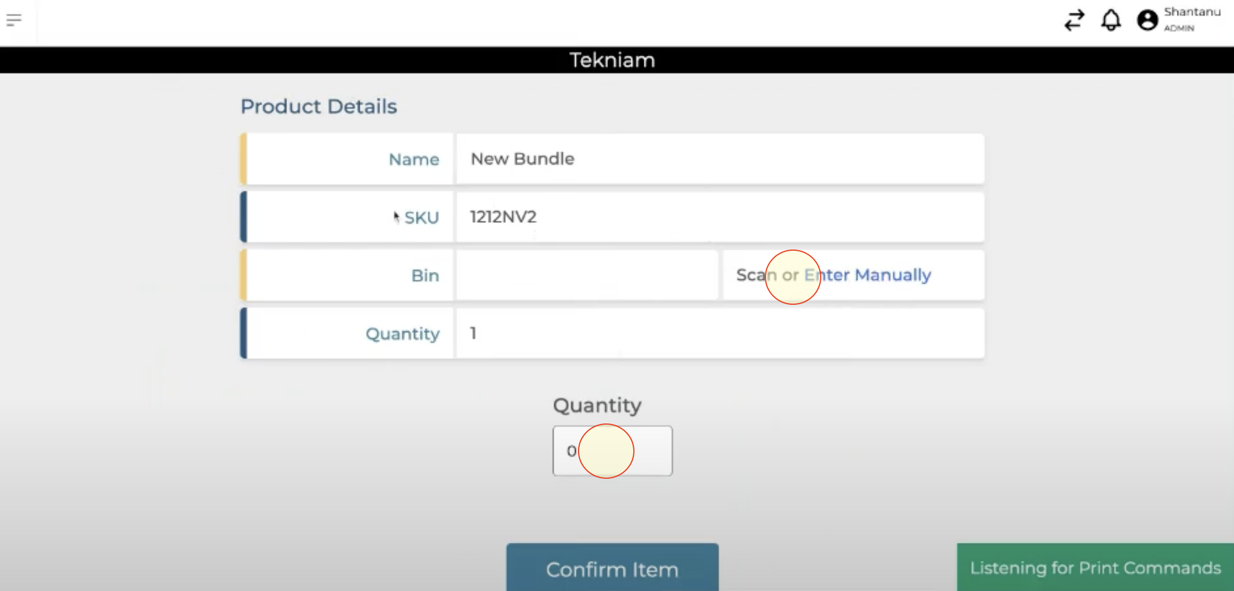
Task: Click the New Bundle name field
Action: click(x=719, y=159)
